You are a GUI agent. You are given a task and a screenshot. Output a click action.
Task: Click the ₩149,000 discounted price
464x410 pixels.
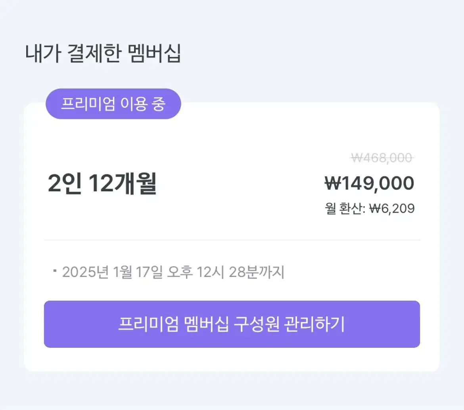tap(369, 183)
